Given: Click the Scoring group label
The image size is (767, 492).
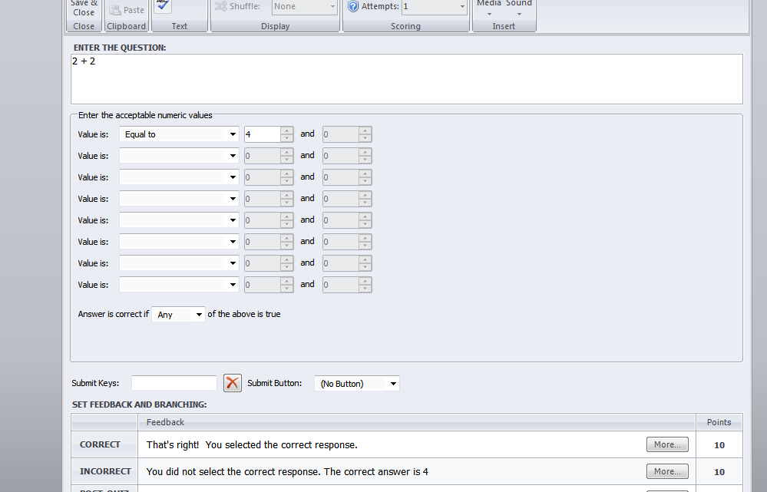Looking at the screenshot, I should (x=405, y=26).
